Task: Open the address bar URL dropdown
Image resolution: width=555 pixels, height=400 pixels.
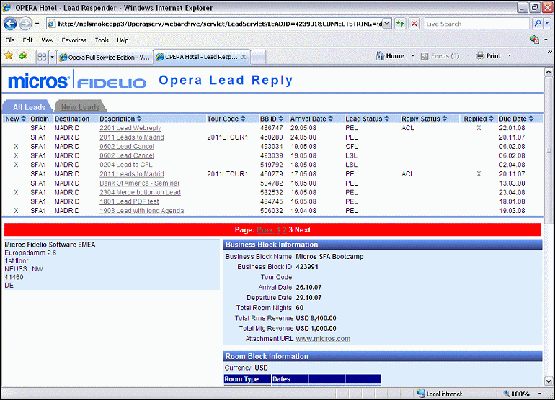Action: (387, 23)
